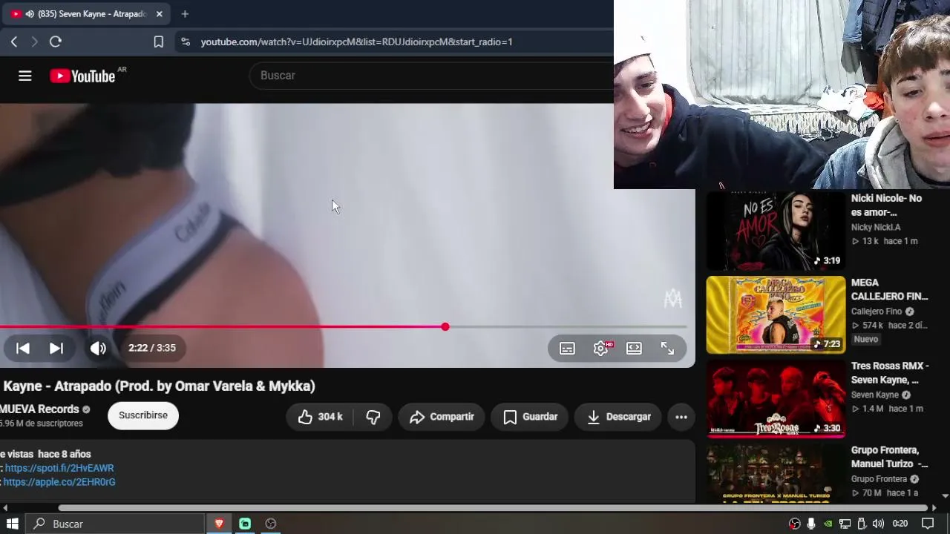Image resolution: width=950 pixels, height=534 pixels.
Task: Click the address bar URL field
Action: (x=356, y=42)
